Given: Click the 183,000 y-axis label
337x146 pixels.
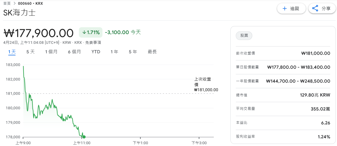Looking at the screenshot, I should 12,65.
